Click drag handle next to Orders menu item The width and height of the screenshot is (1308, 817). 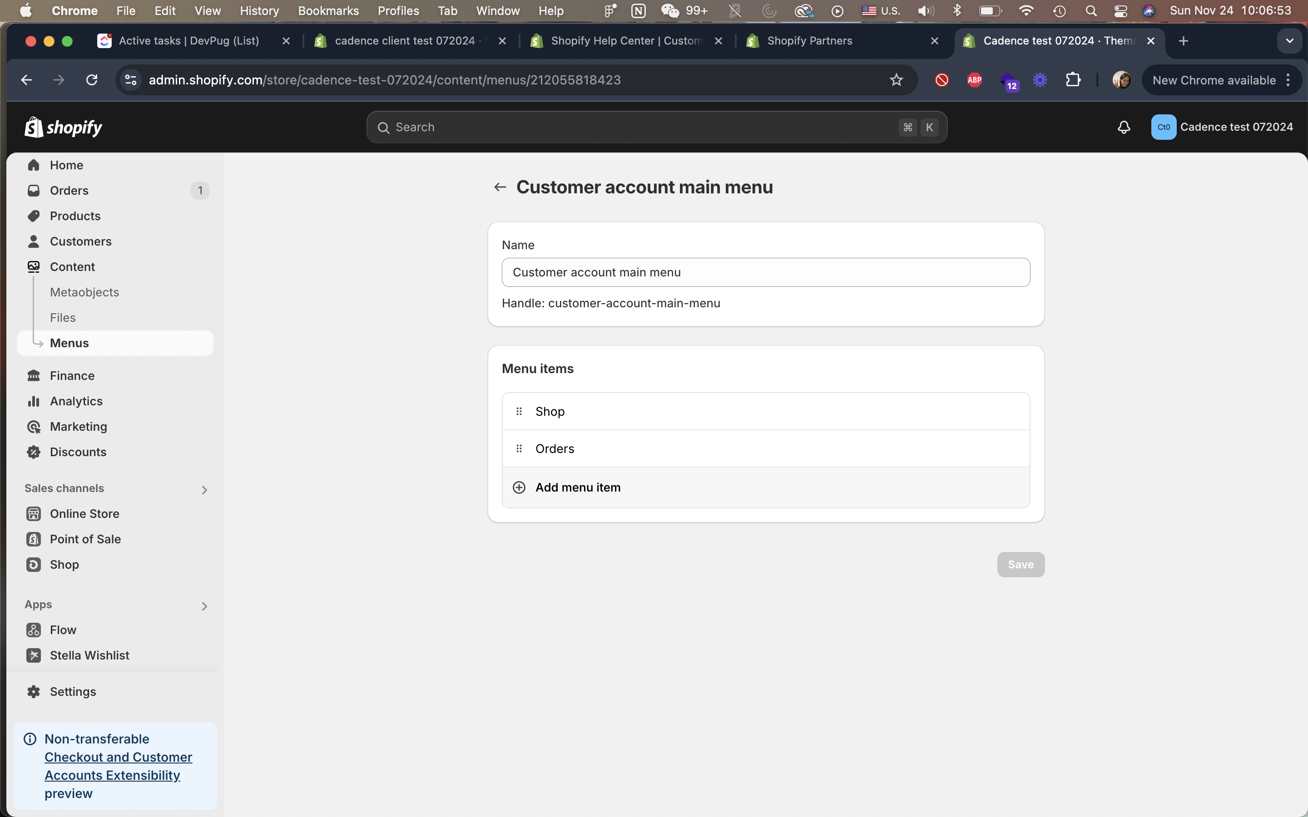[x=519, y=449]
